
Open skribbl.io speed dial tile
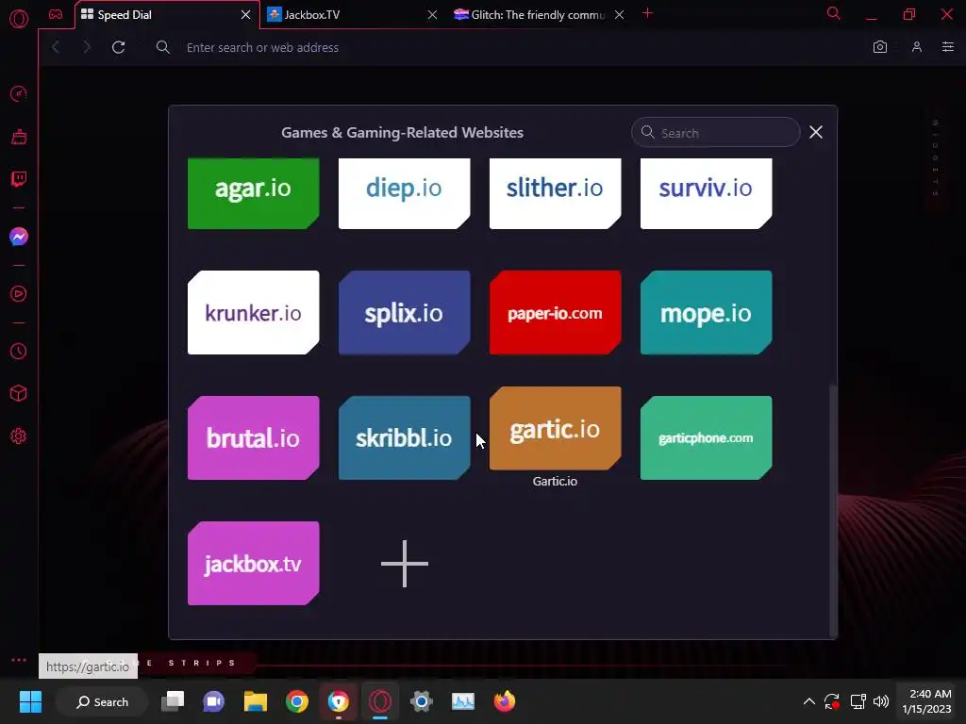404,437
